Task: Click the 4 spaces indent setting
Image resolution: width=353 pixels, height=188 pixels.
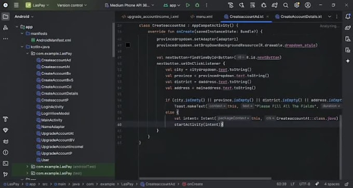Action: point(332,184)
